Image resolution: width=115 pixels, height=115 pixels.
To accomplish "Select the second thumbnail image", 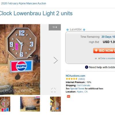I will click(x=30, y=104).
